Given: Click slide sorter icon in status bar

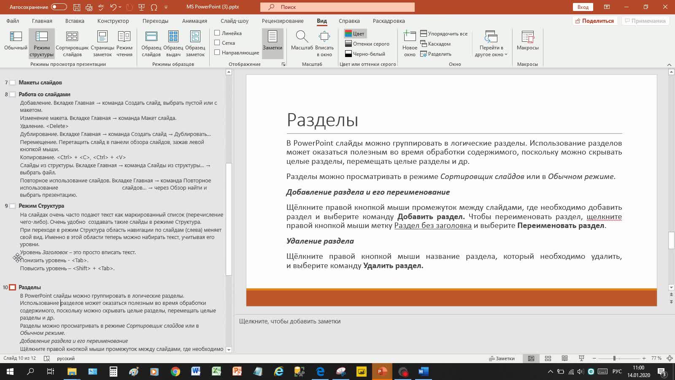Looking at the screenshot, I should pyautogui.click(x=548, y=358).
